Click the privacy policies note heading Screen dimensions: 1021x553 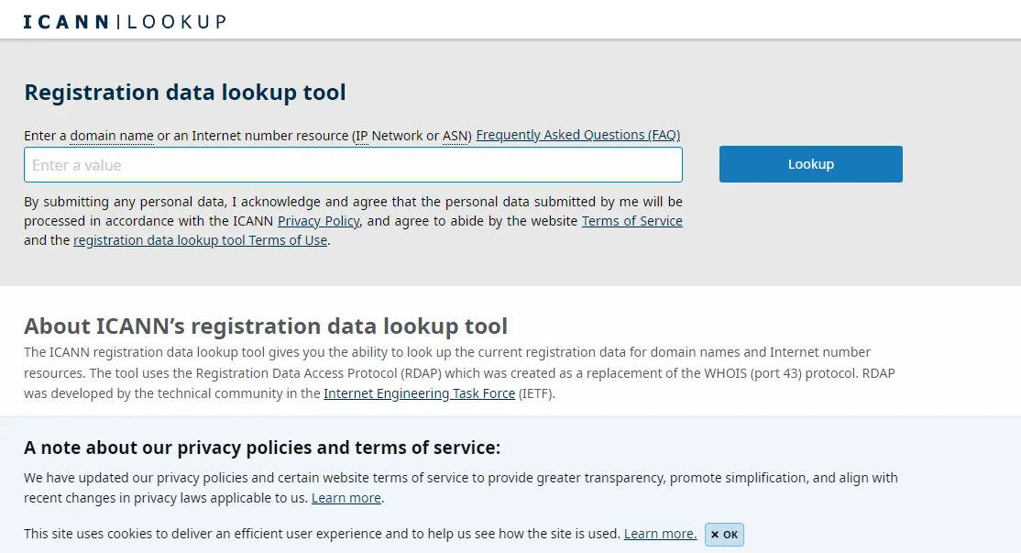(262, 448)
